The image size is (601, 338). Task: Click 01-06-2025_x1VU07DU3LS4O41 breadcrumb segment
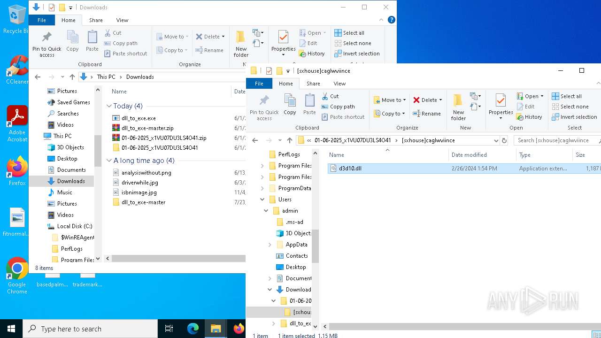(353, 140)
